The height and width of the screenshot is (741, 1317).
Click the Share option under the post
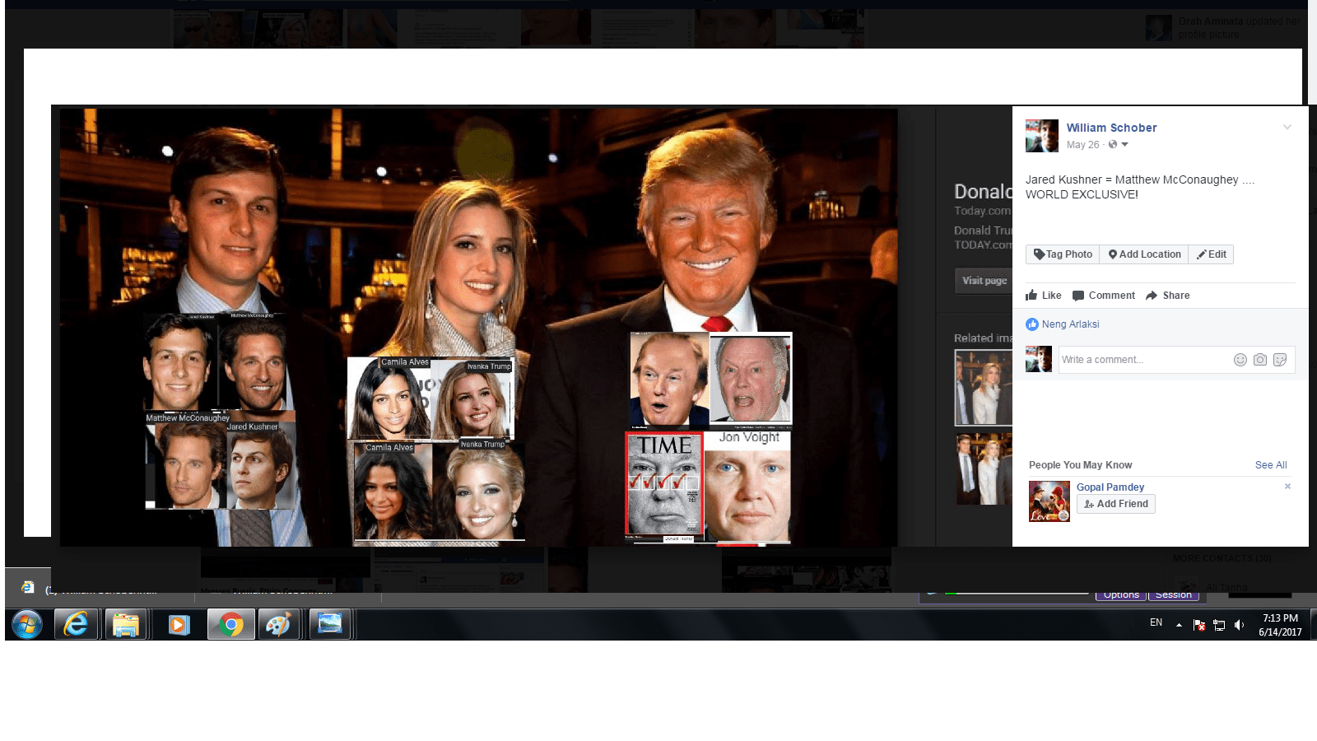[x=1168, y=296]
